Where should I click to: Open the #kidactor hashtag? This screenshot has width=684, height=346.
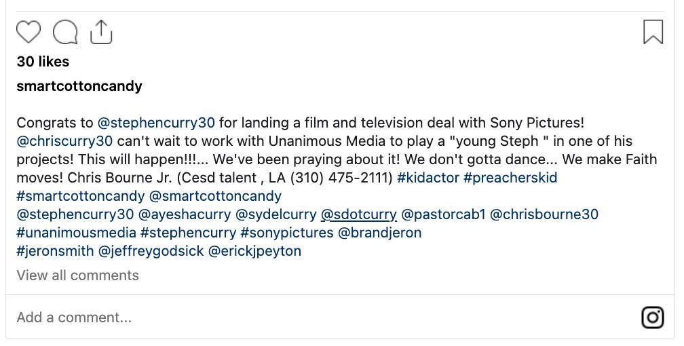[x=428, y=178]
